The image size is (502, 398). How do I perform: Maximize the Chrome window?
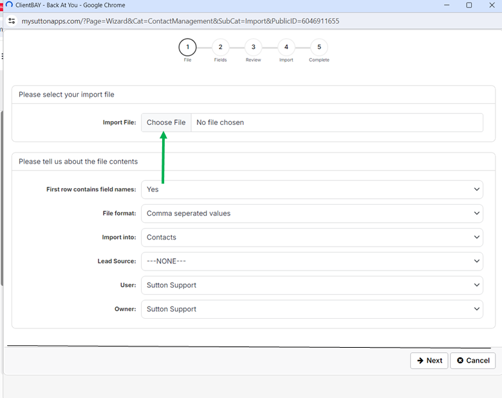469,5
